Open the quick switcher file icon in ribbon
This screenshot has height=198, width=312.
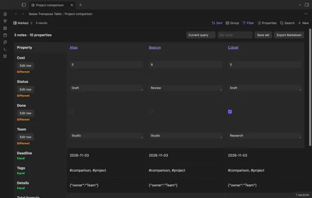tap(5, 14)
